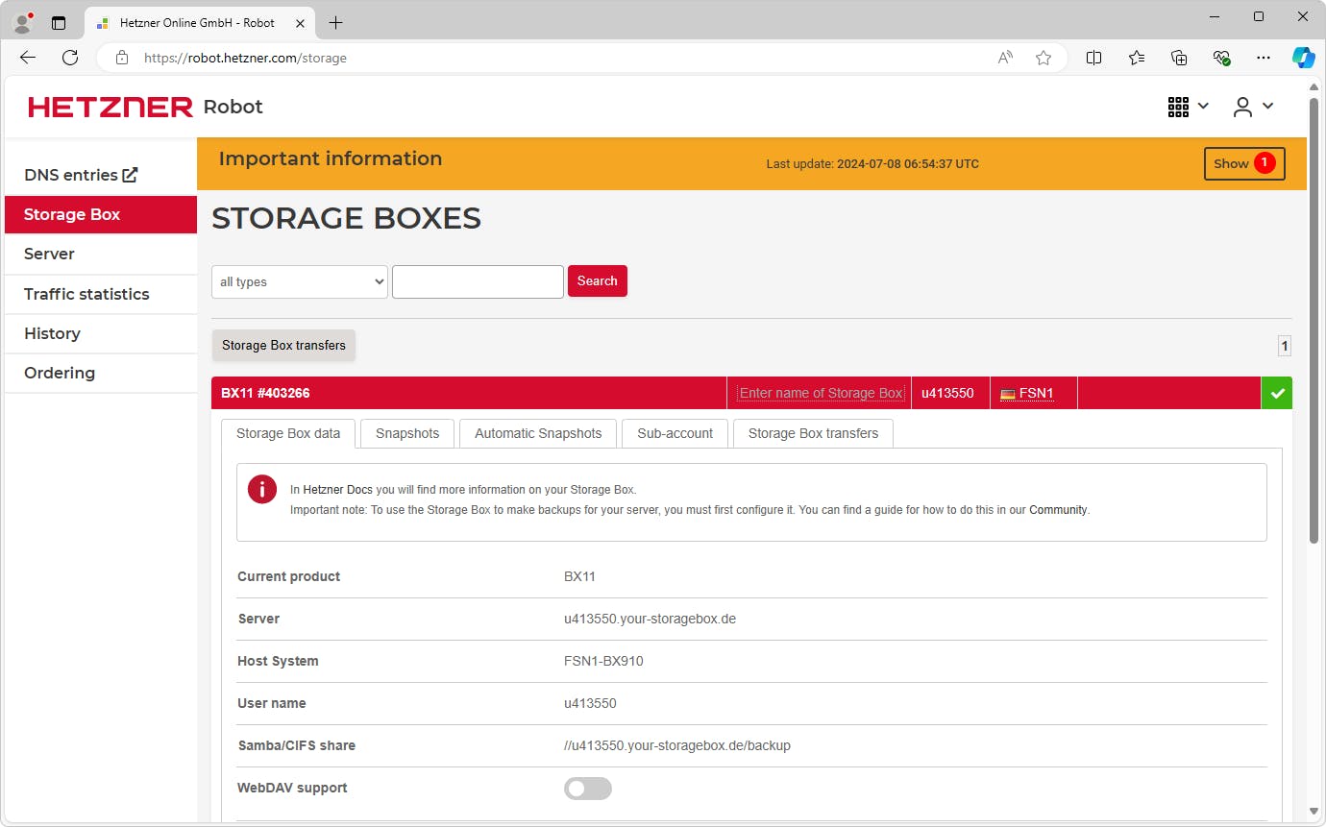Go to Server in the sidebar
1326x827 pixels.
[x=101, y=254]
